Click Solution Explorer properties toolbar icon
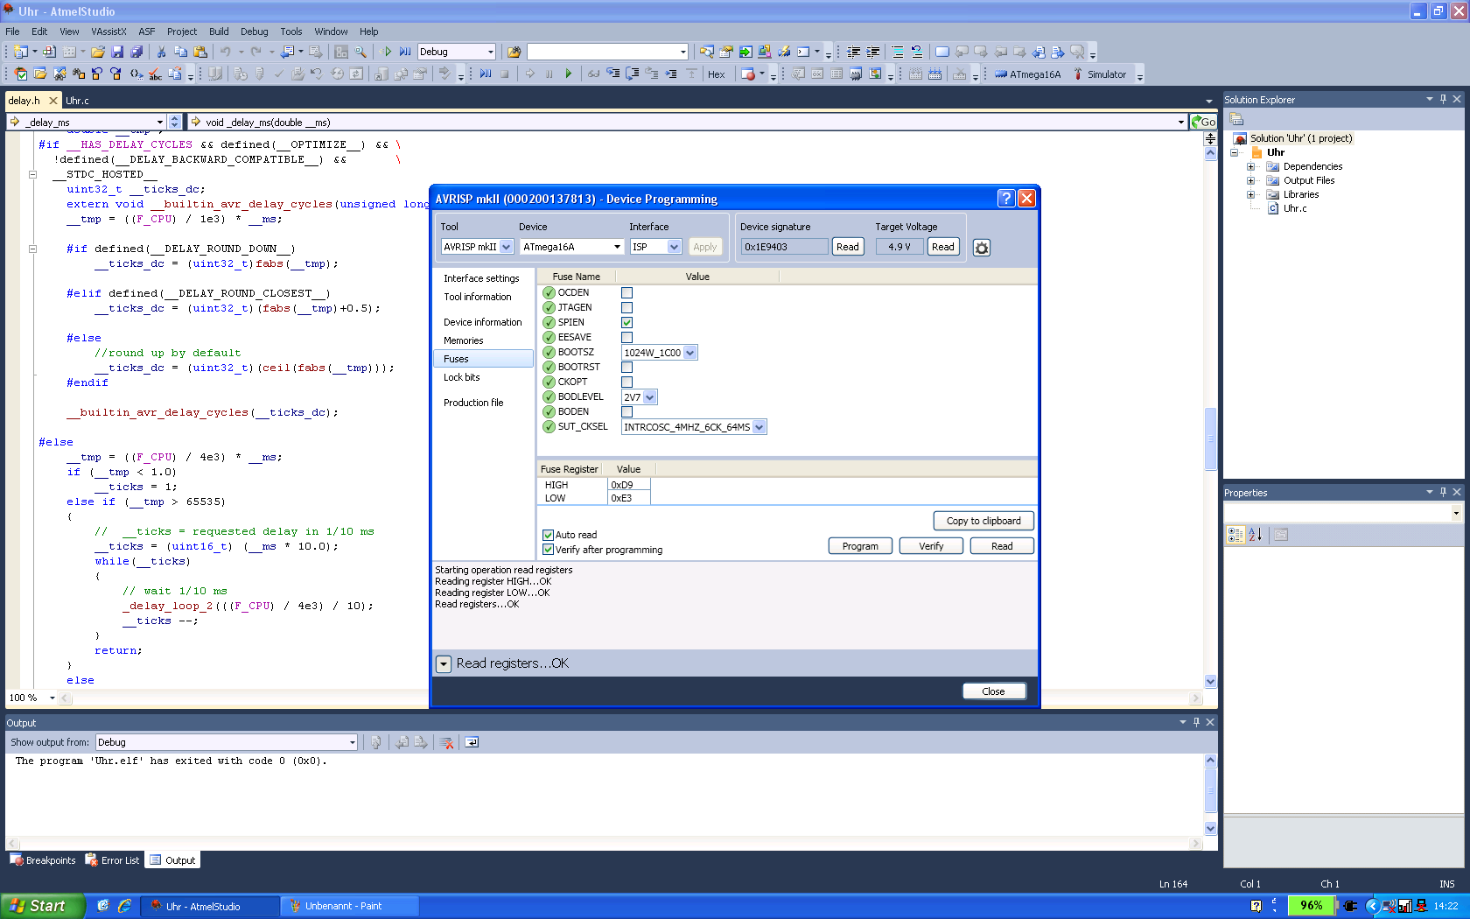1470x919 pixels. tap(1236, 120)
